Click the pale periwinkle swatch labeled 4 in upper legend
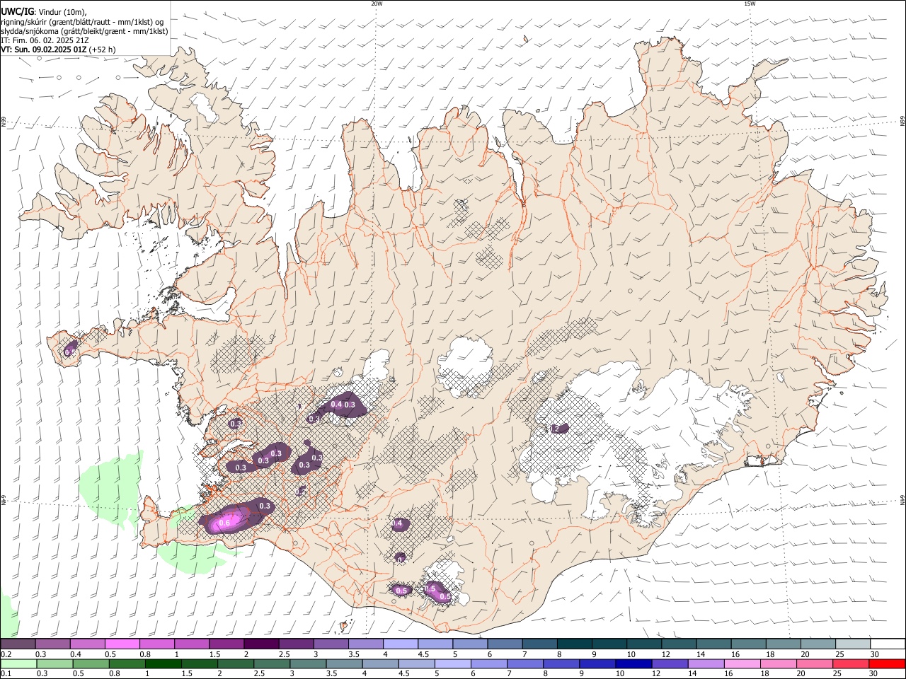 pos(401,644)
